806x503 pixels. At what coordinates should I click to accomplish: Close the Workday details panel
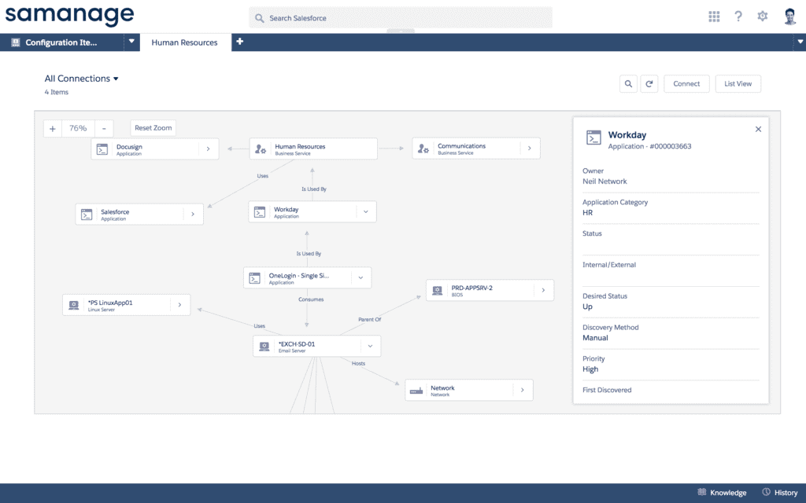(x=758, y=130)
